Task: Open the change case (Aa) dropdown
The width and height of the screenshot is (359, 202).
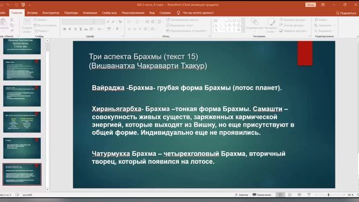Action: click(x=100, y=29)
